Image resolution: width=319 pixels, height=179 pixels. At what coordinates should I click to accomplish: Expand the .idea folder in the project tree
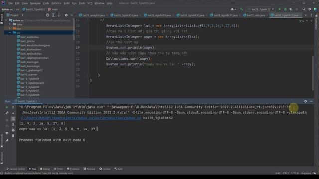pyautogui.click(x=10, y=24)
